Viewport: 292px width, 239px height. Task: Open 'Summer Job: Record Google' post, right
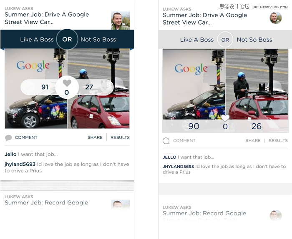pyautogui.click(x=204, y=213)
